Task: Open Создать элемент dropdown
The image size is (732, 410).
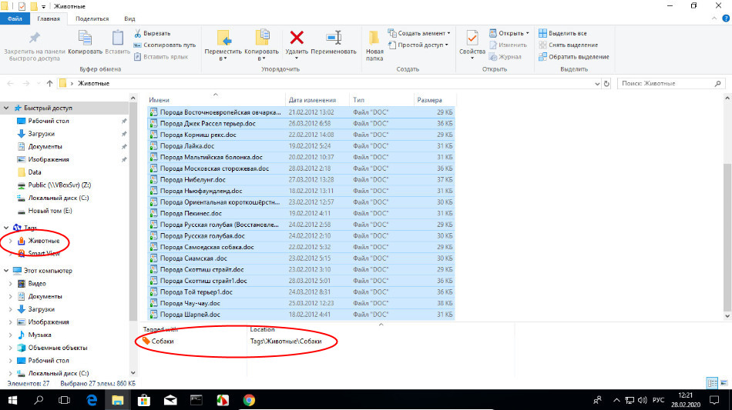Action: [x=419, y=34]
